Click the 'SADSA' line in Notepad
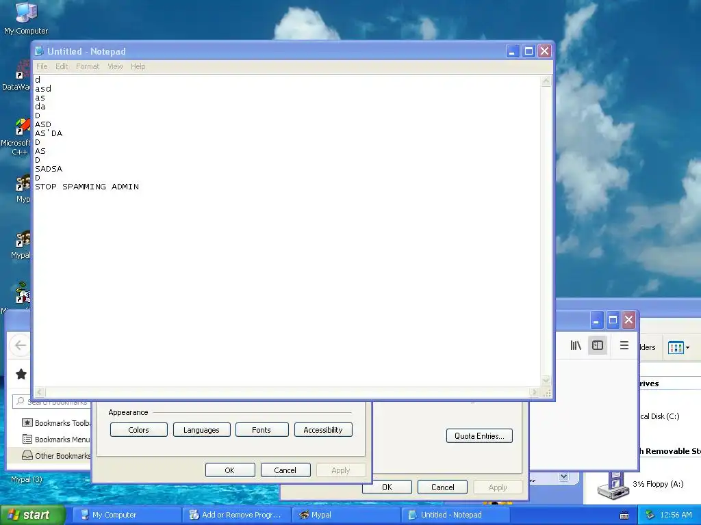This screenshot has width=701, height=525. [49, 169]
